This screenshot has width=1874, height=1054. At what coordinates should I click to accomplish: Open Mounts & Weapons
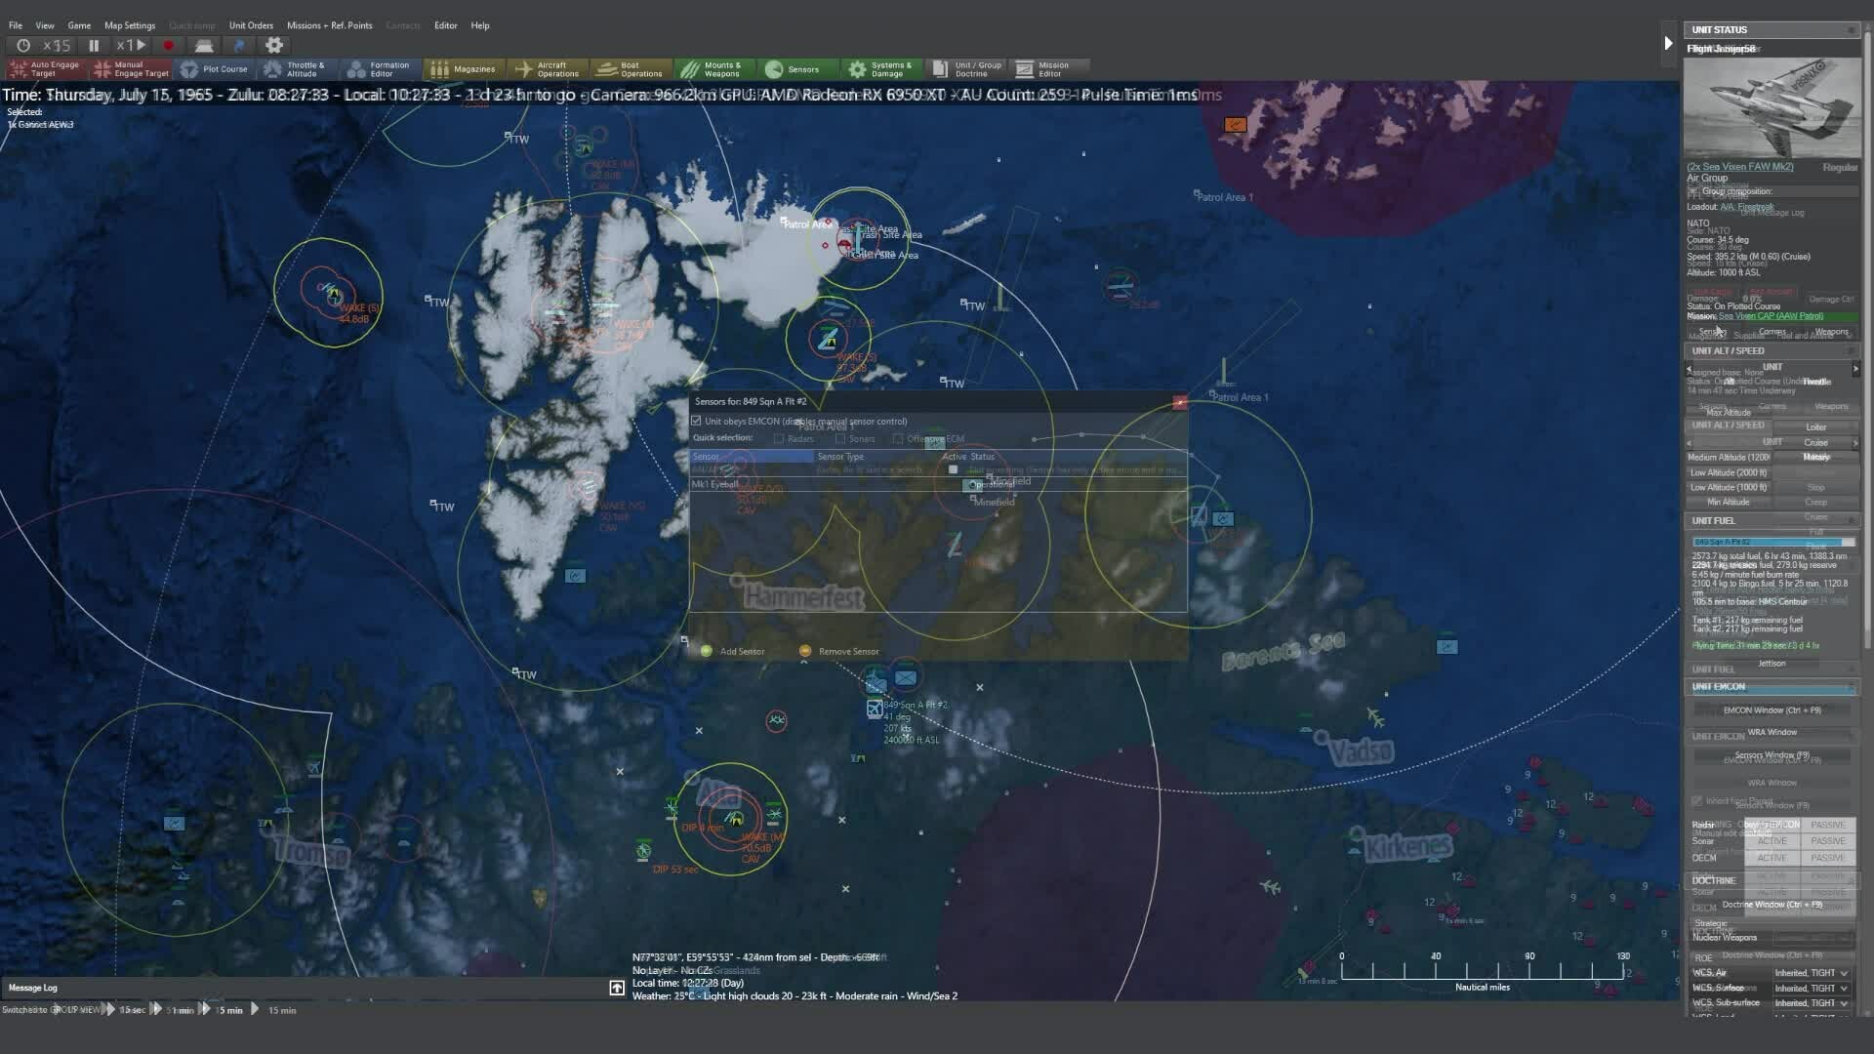coord(713,69)
